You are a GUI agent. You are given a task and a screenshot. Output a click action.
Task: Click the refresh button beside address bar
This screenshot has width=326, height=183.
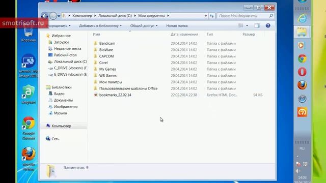tap(212, 16)
